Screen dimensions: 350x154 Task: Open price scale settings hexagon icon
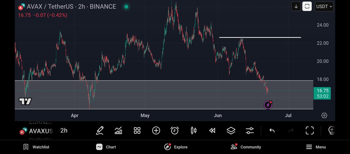click(324, 115)
